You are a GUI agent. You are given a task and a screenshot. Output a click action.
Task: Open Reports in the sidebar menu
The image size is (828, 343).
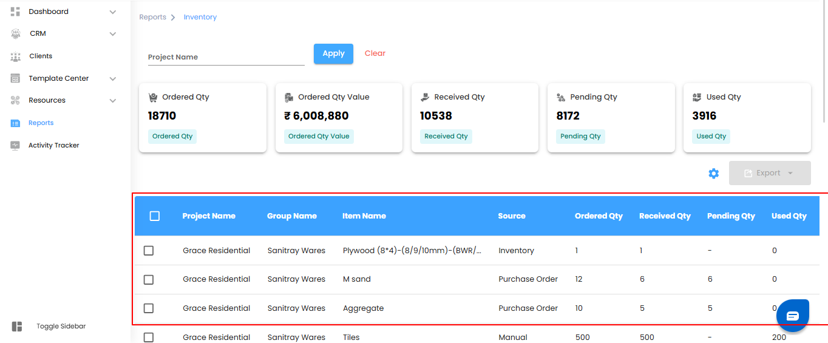[41, 123]
